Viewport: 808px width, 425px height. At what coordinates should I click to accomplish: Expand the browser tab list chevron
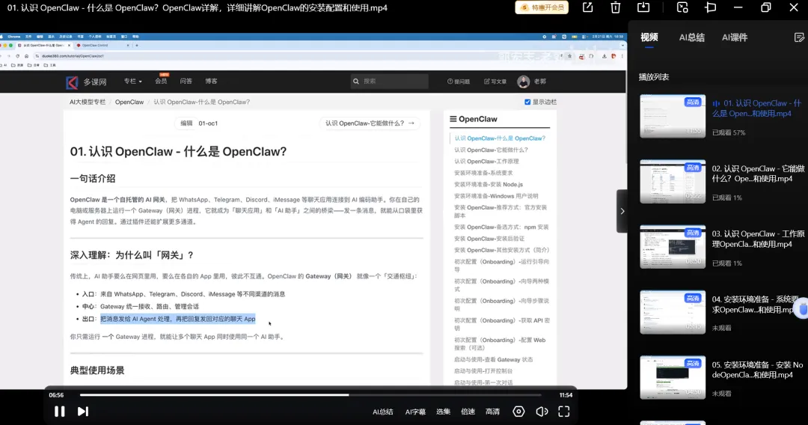[622, 46]
